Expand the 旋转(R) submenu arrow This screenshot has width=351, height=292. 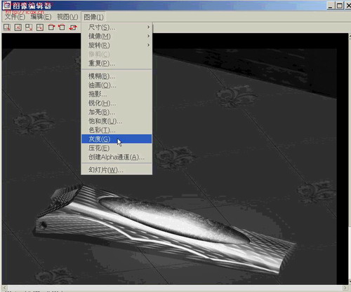pyautogui.click(x=148, y=45)
